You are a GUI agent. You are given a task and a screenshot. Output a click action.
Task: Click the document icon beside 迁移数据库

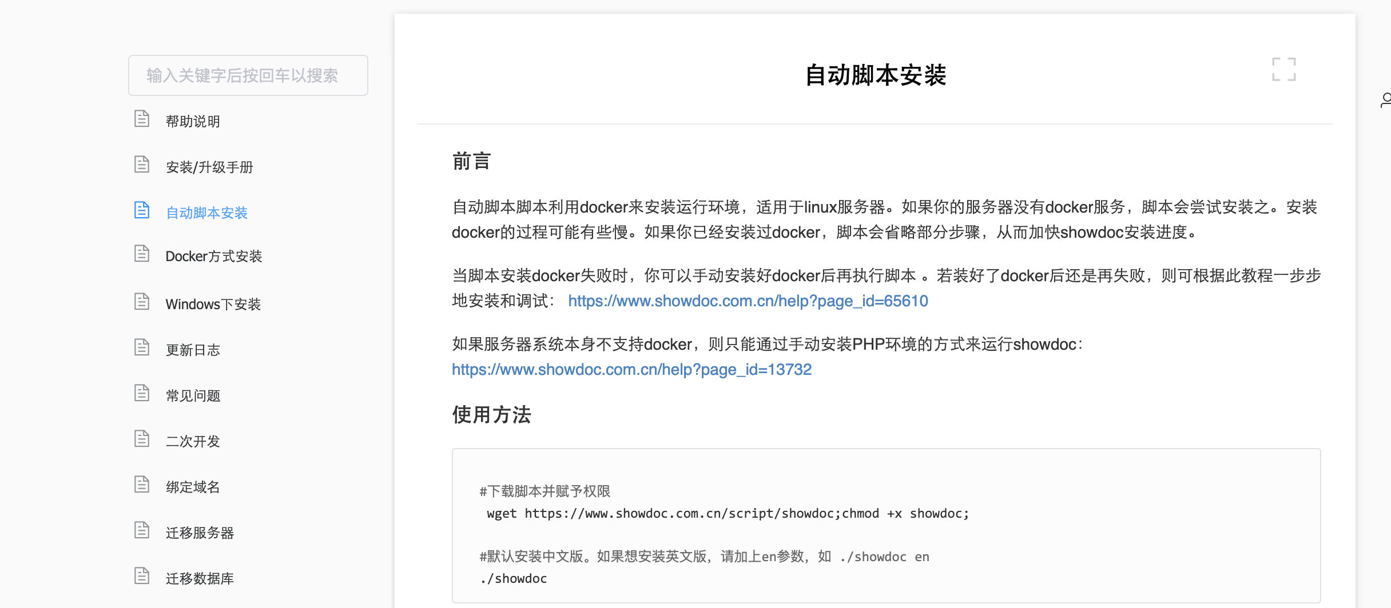pos(142,575)
